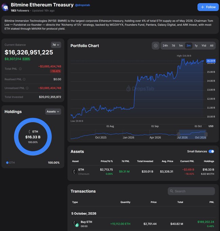Click the High: $16.58 B chart label

184,56
